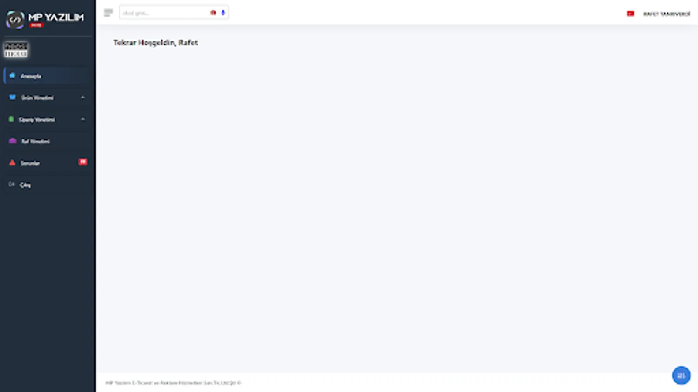Click the Sorunlar notification badge
The width and height of the screenshot is (698, 392).
point(82,161)
